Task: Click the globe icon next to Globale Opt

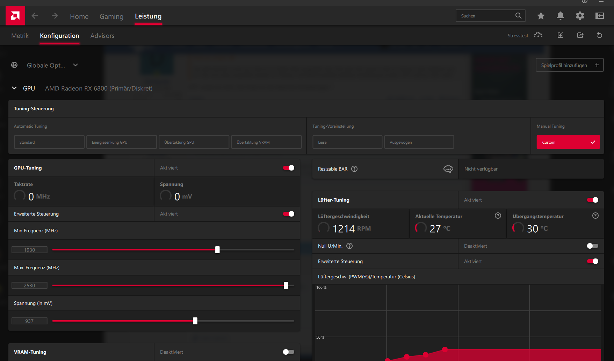Action: [14, 65]
